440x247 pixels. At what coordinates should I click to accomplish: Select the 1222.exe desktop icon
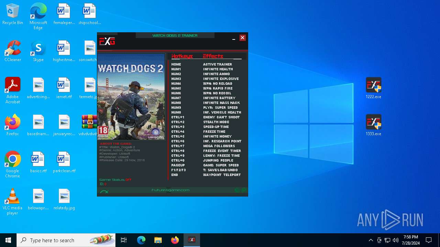pos(373,89)
